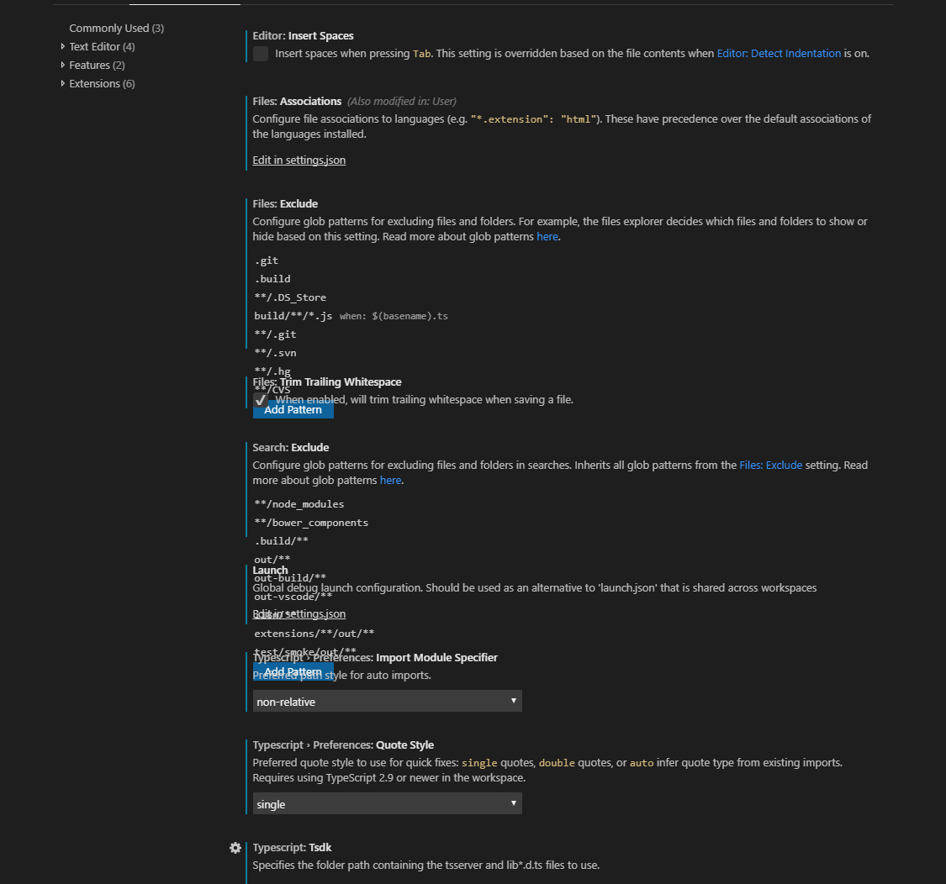Open Edit in settings.json for Files: Associations
This screenshot has height=884, width=946.
click(299, 160)
